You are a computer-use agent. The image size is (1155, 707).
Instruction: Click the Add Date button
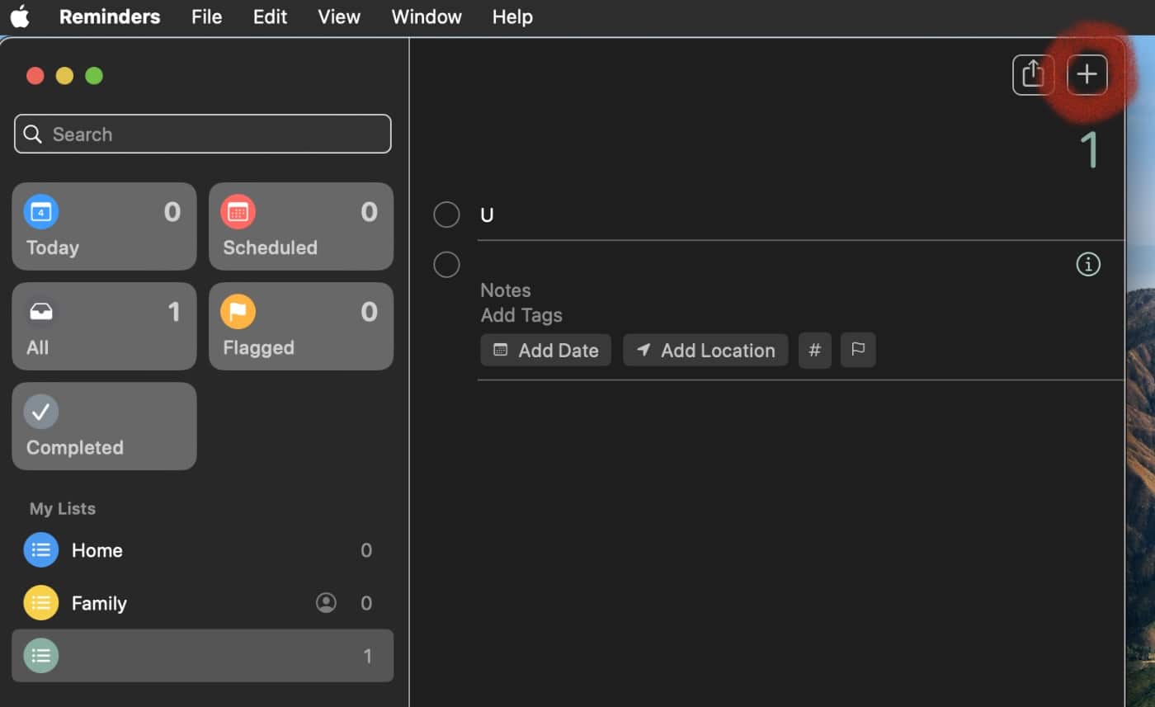(x=545, y=350)
